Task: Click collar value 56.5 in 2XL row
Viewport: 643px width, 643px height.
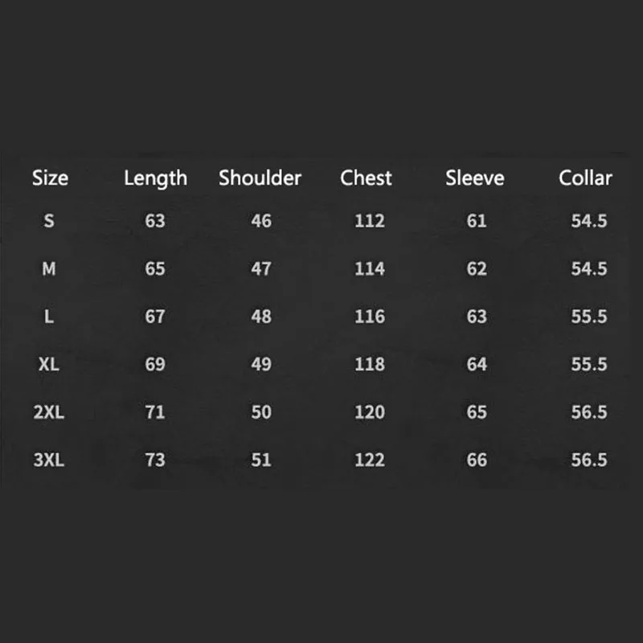Action: [589, 412]
